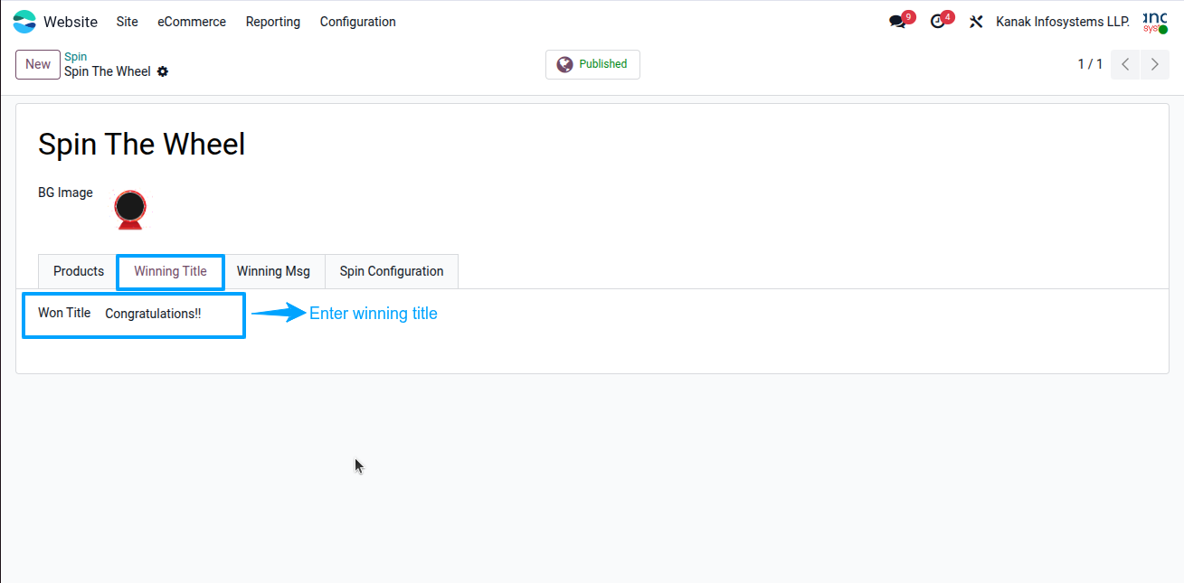The width and height of the screenshot is (1184, 583).
Task: Expand the Site menu
Action: (x=128, y=22)
